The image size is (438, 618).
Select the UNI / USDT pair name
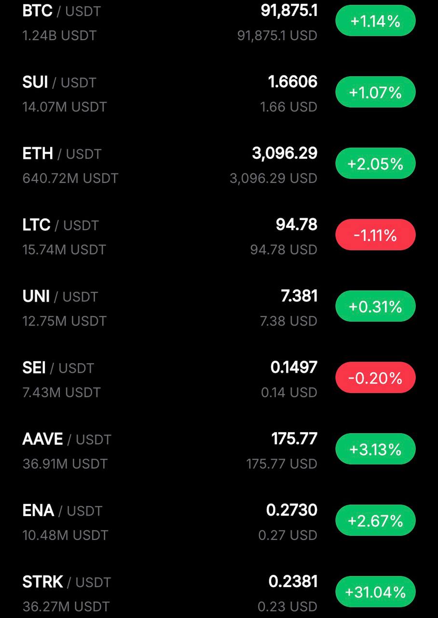(x=60, y=296)
